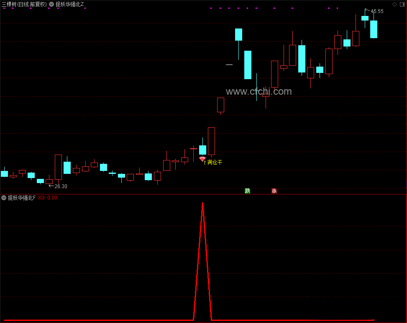Click the red 涨 marker
Viewport: 407px width, 323px height.
[274, 191]
